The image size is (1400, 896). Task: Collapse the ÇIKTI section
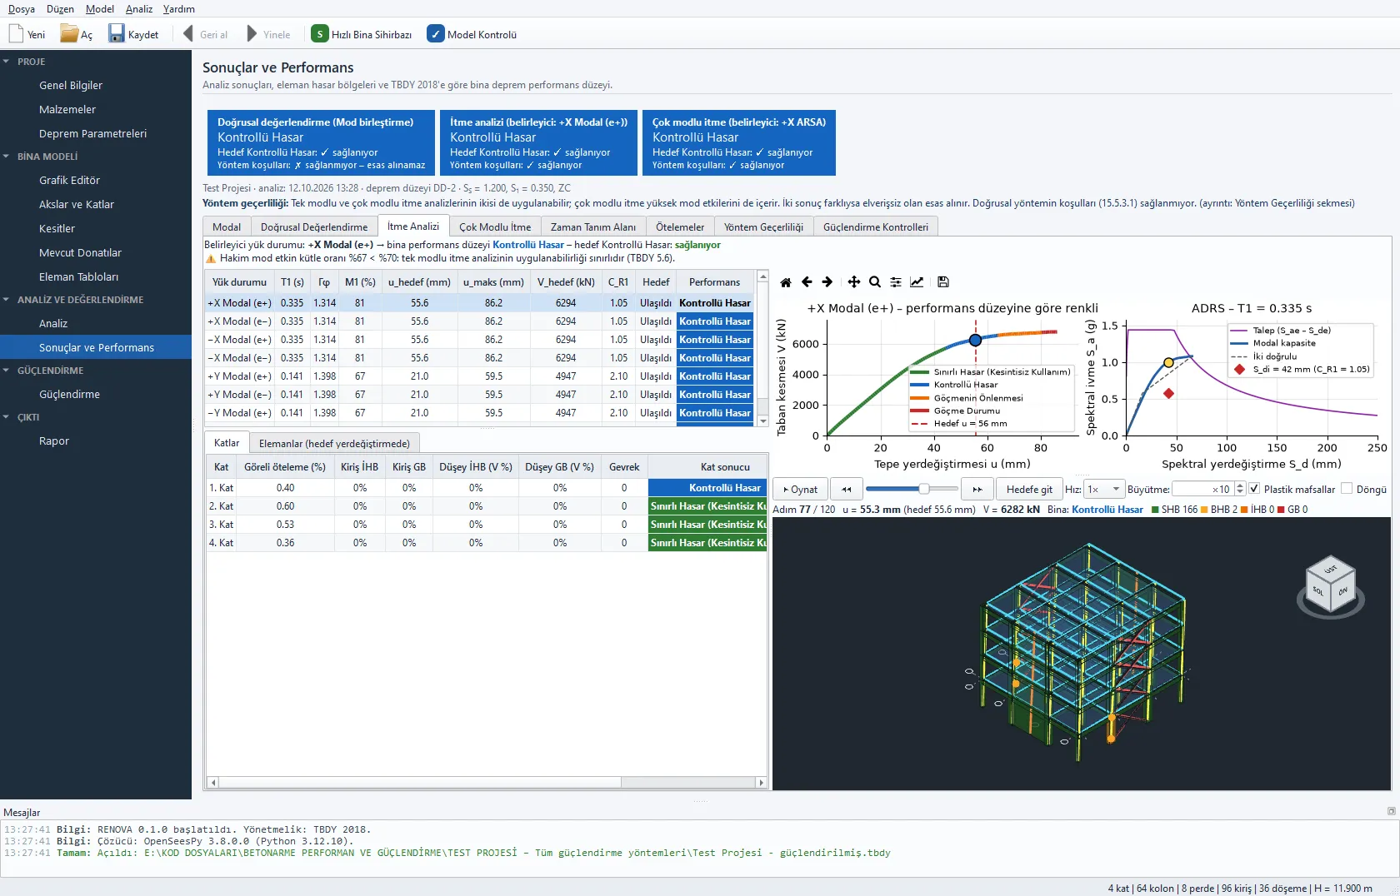click(x=7, y=417)
